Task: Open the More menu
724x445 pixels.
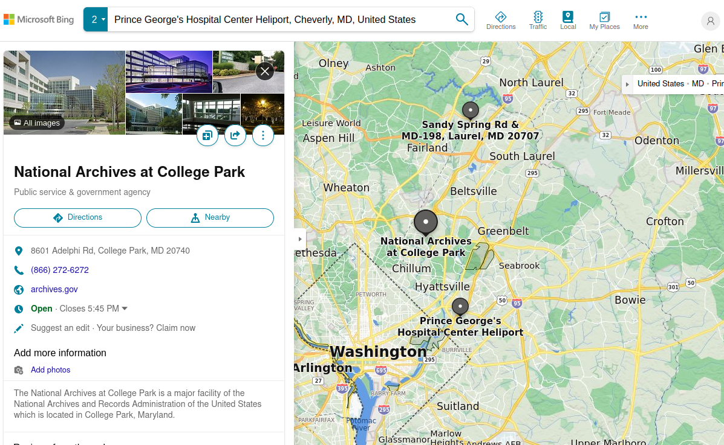Action: (641, 21)
